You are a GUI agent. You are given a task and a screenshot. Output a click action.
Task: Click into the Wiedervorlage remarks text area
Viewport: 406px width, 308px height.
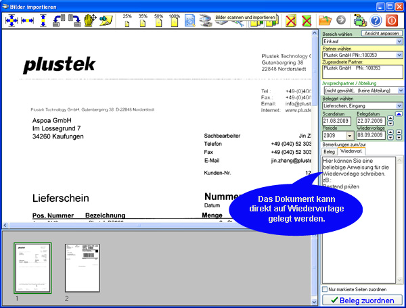point(359,220)
